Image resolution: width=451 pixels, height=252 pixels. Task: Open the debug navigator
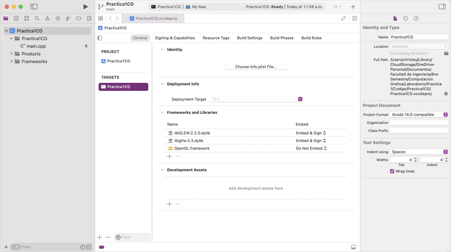point(68,19)
